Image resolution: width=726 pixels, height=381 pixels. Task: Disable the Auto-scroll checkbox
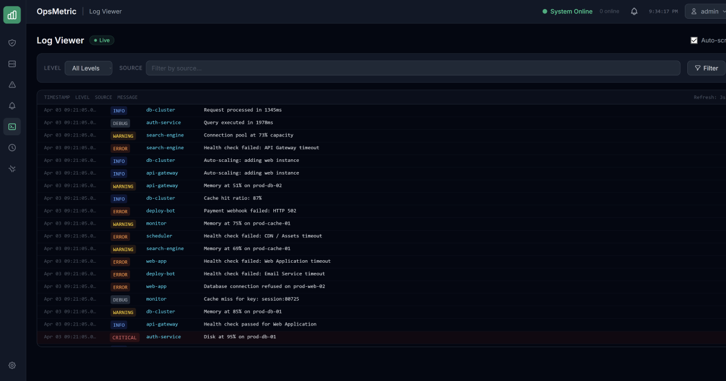coord(695,40)
